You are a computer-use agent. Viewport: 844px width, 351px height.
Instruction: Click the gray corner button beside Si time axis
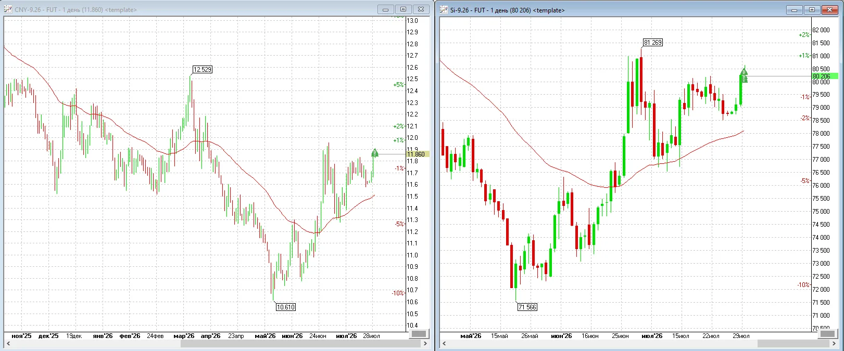[x=828, y=334]
